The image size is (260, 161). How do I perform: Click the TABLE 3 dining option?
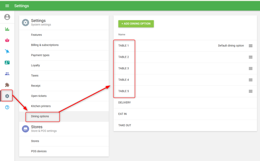pyautogui.click(x=123, y=68)
